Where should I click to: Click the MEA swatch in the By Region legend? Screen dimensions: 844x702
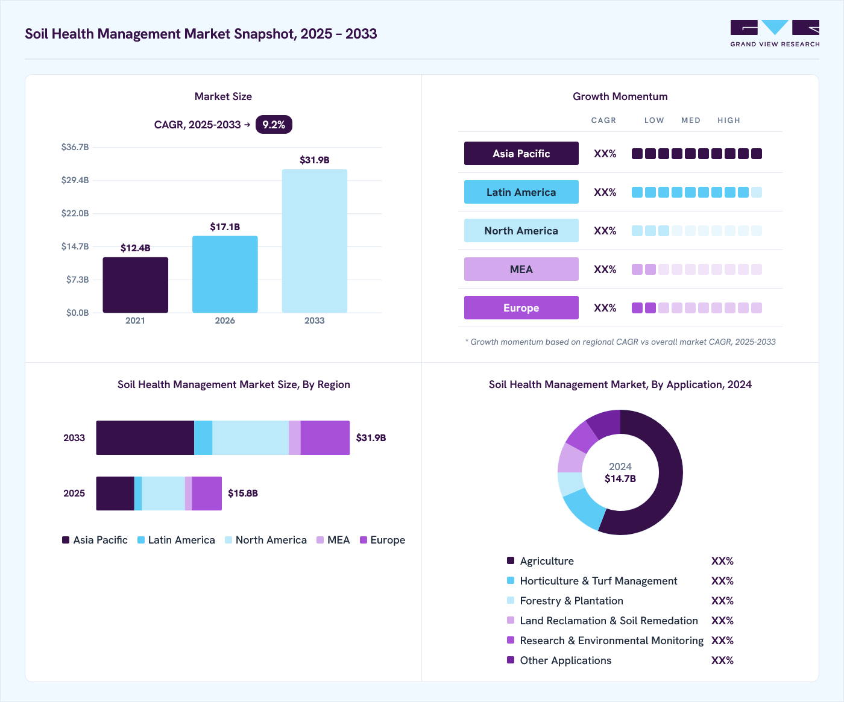[320, 540]
